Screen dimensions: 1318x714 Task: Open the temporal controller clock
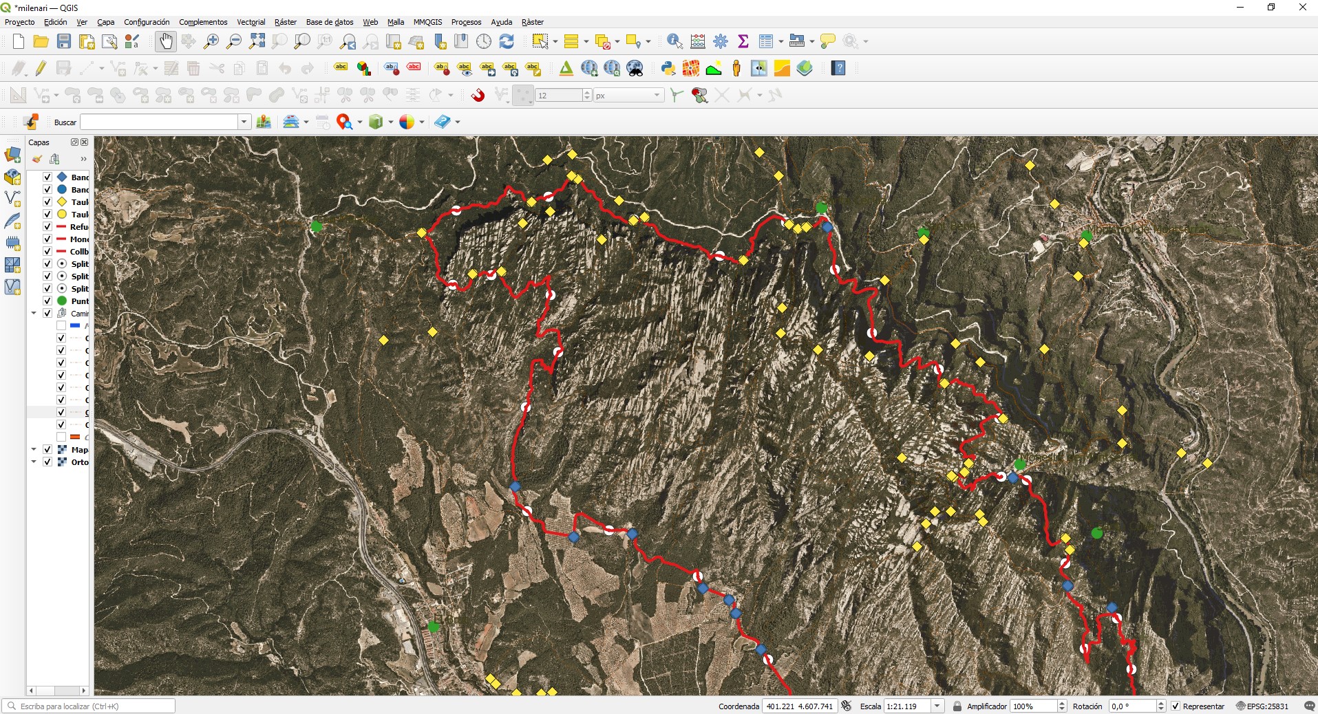coord(484,41)
